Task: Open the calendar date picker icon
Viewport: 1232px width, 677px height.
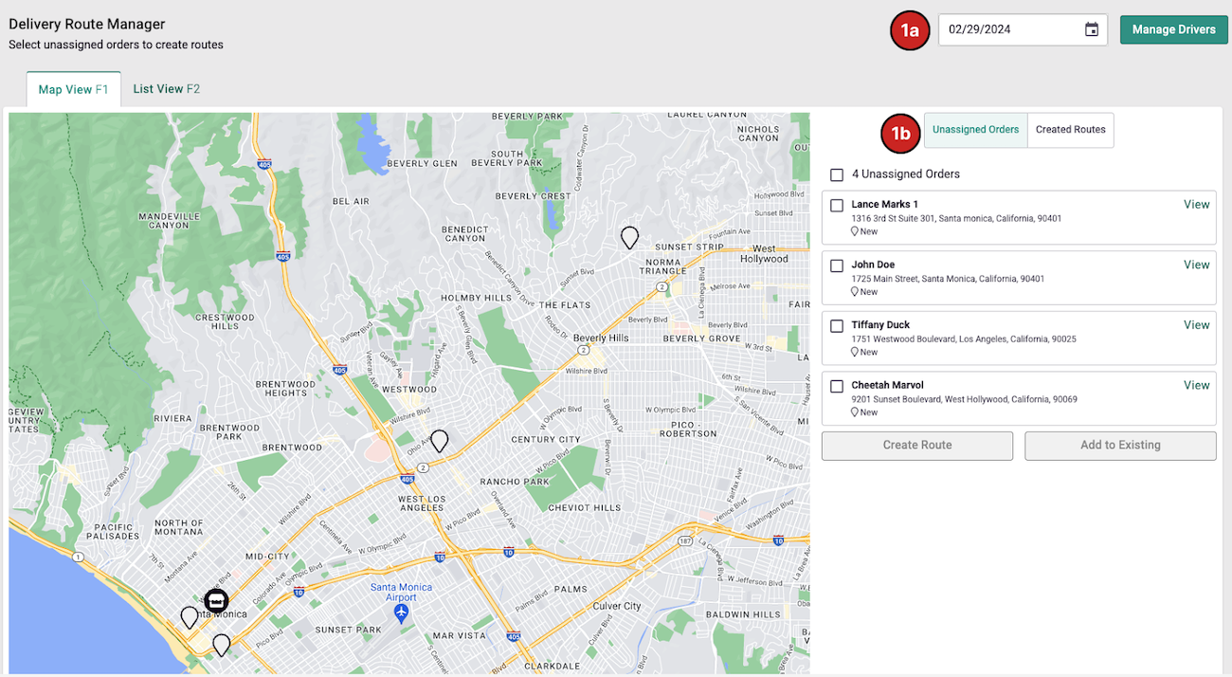Action: 1092,29
